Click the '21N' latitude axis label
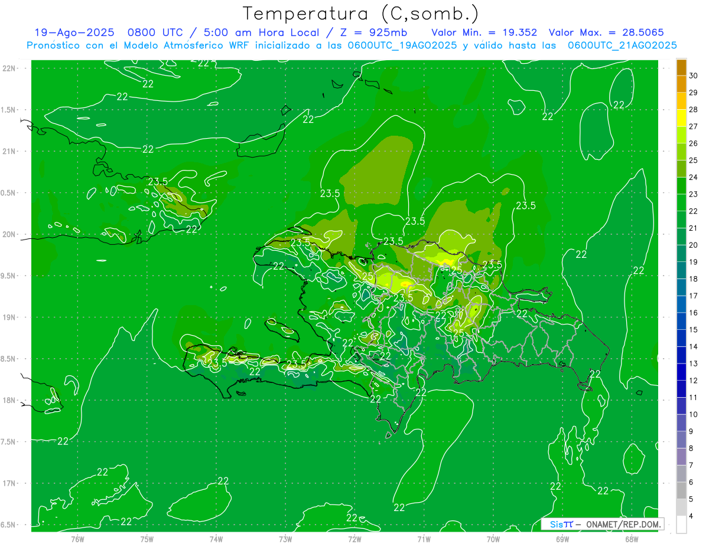This screenshot has height=547, width=709. 9,152
